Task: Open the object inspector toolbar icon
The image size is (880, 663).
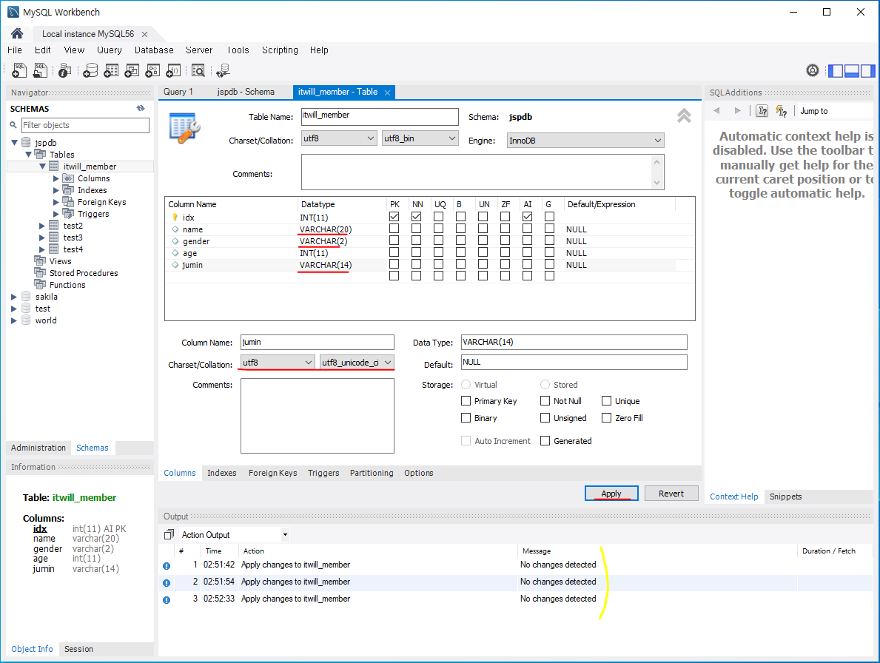Action: click(64, 71)
